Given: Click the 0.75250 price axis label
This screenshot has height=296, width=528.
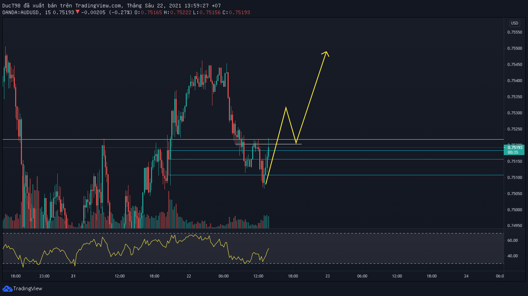Looking at the screenshot, I should [515, 129].
